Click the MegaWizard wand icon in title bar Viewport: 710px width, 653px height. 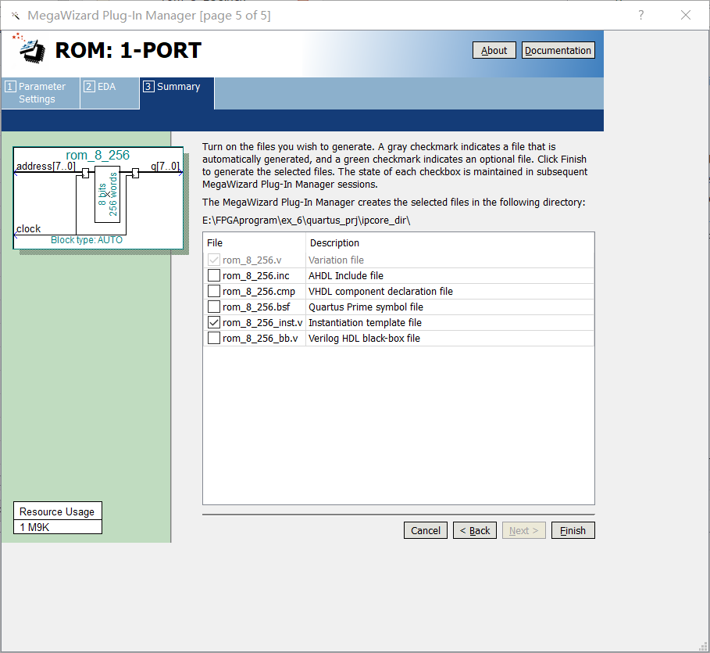[x=16, y=16]
